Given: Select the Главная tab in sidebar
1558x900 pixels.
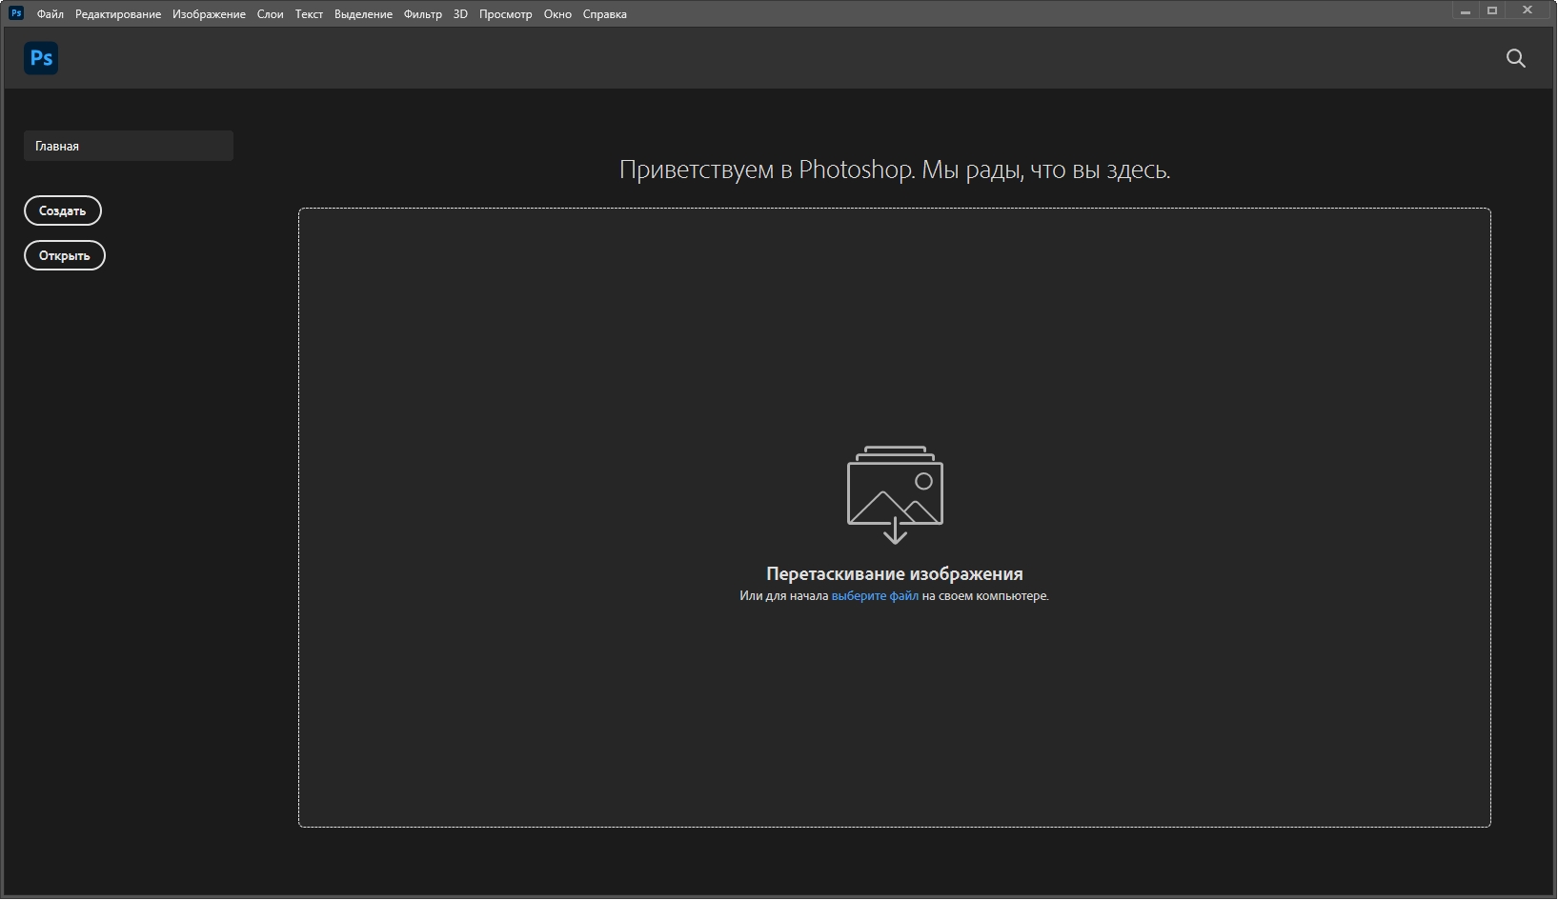Looking at the screenshot, I should pos(129,146).
